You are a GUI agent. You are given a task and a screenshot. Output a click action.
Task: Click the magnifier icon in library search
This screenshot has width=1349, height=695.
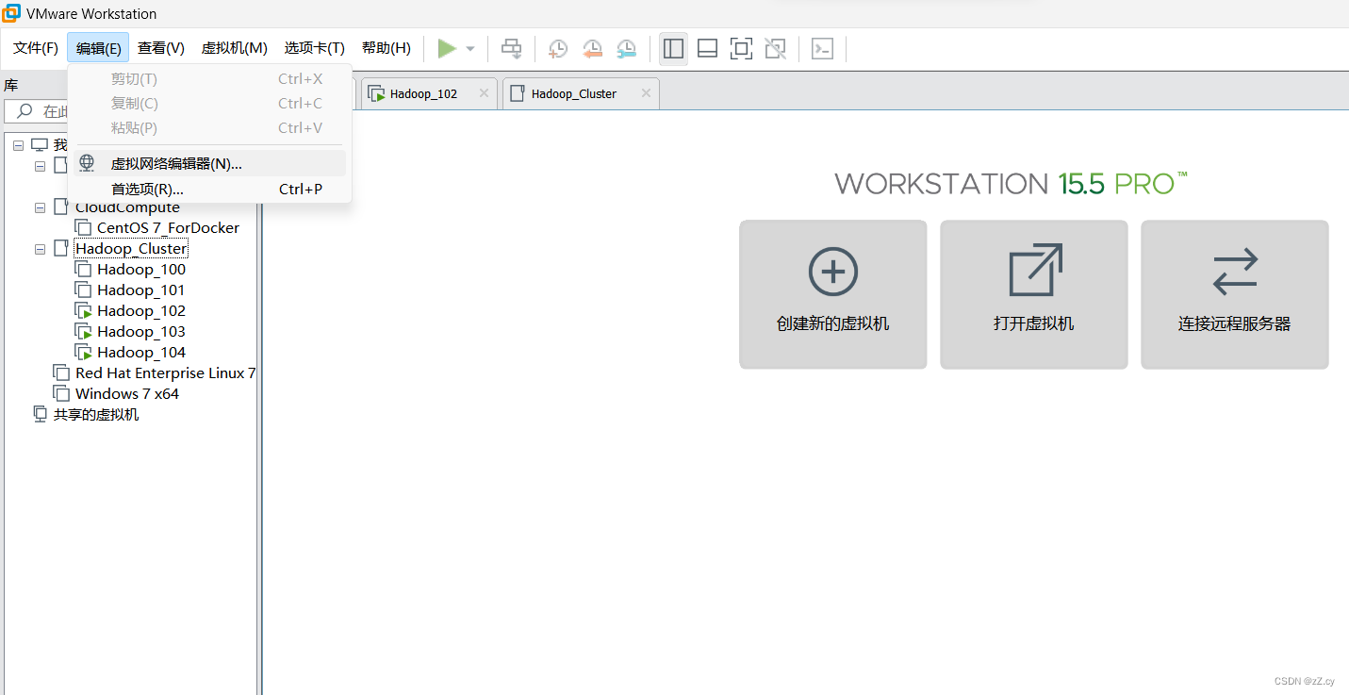click(25, 111)
